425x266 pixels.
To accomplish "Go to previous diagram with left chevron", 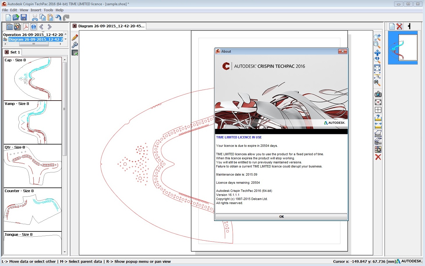I will click(x=41, y=27).
